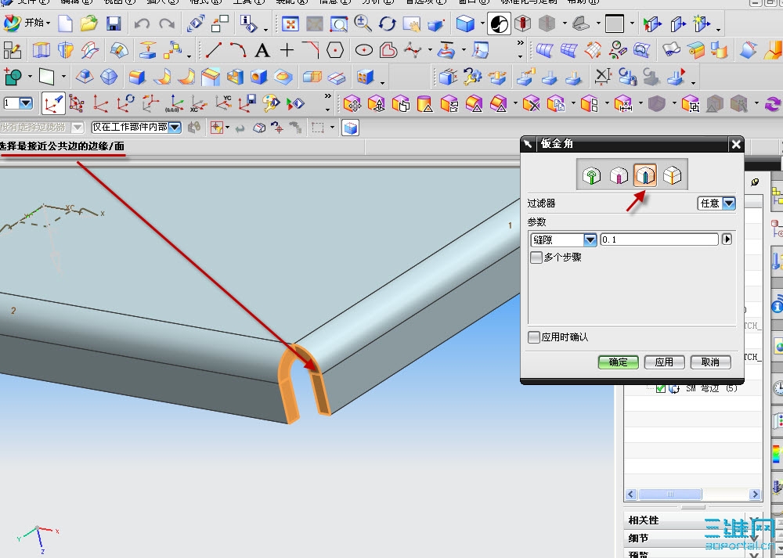Click the gap value input field 0.1
This screenshot has width=783, height=558.
[659, 239]
